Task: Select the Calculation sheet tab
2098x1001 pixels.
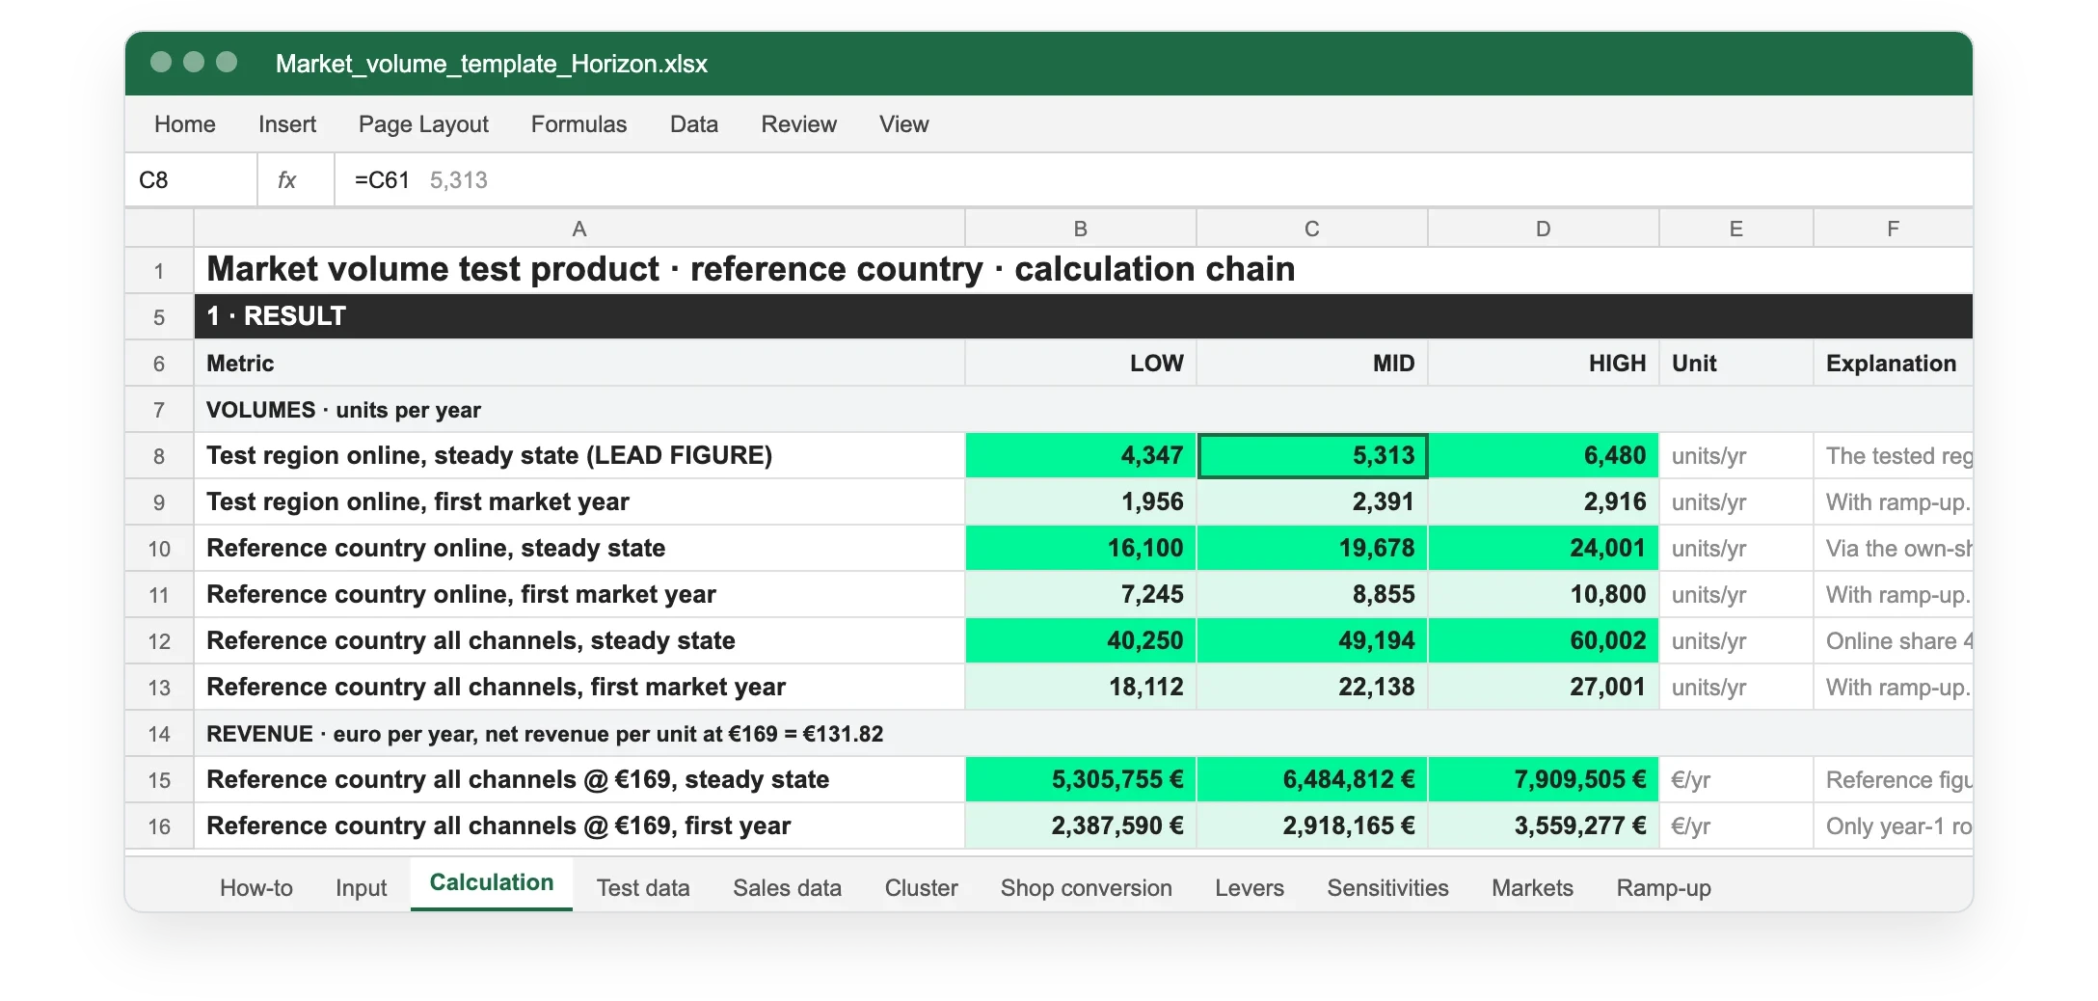Action: 492,883
